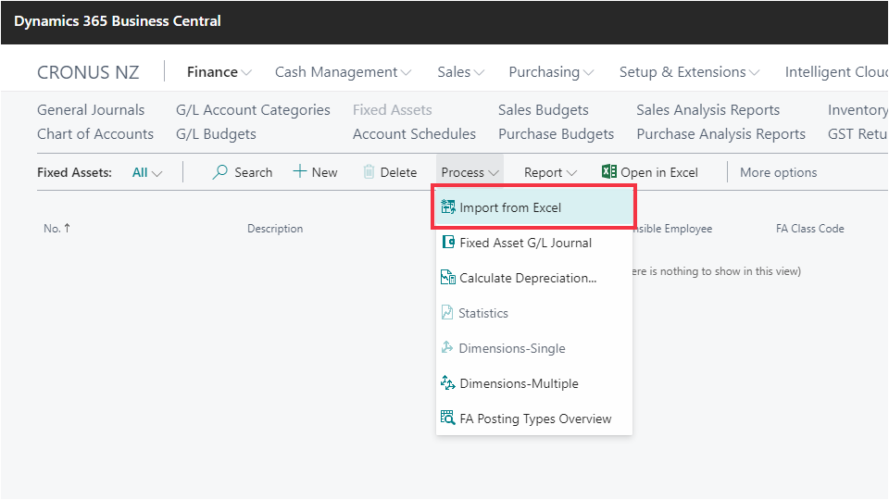
Task: Open Sales Budgets link
Action: click(x=544, y=110)
